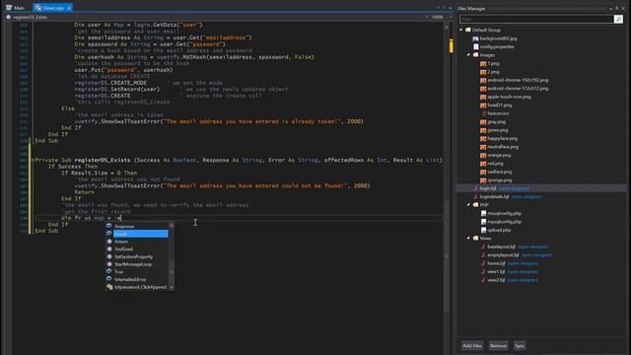Close the ViewLogin tab
The image size is (631, 355).
(69, 8)
